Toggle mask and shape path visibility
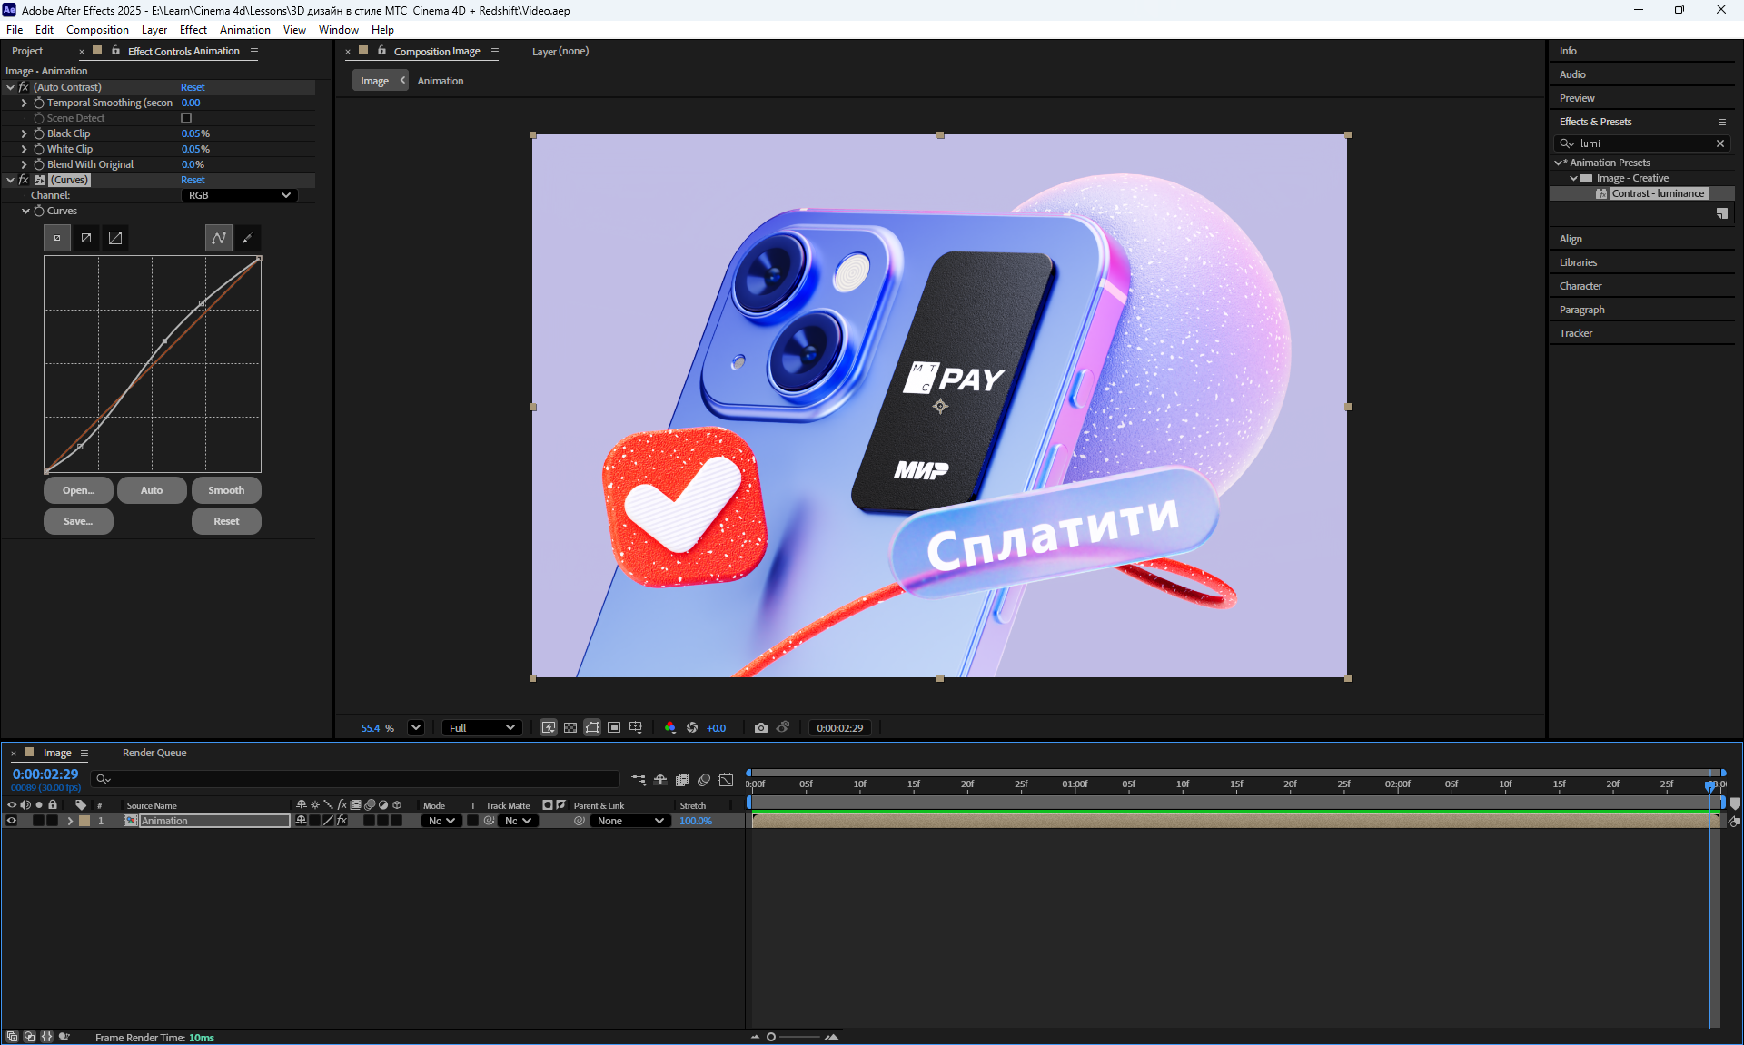The height and width of the screenshot is (1045, 1744). (x=592, y=728)
